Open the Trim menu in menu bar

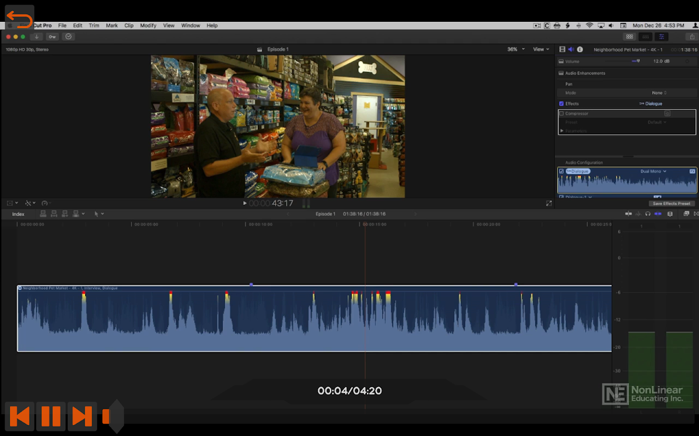pos(94,26)
